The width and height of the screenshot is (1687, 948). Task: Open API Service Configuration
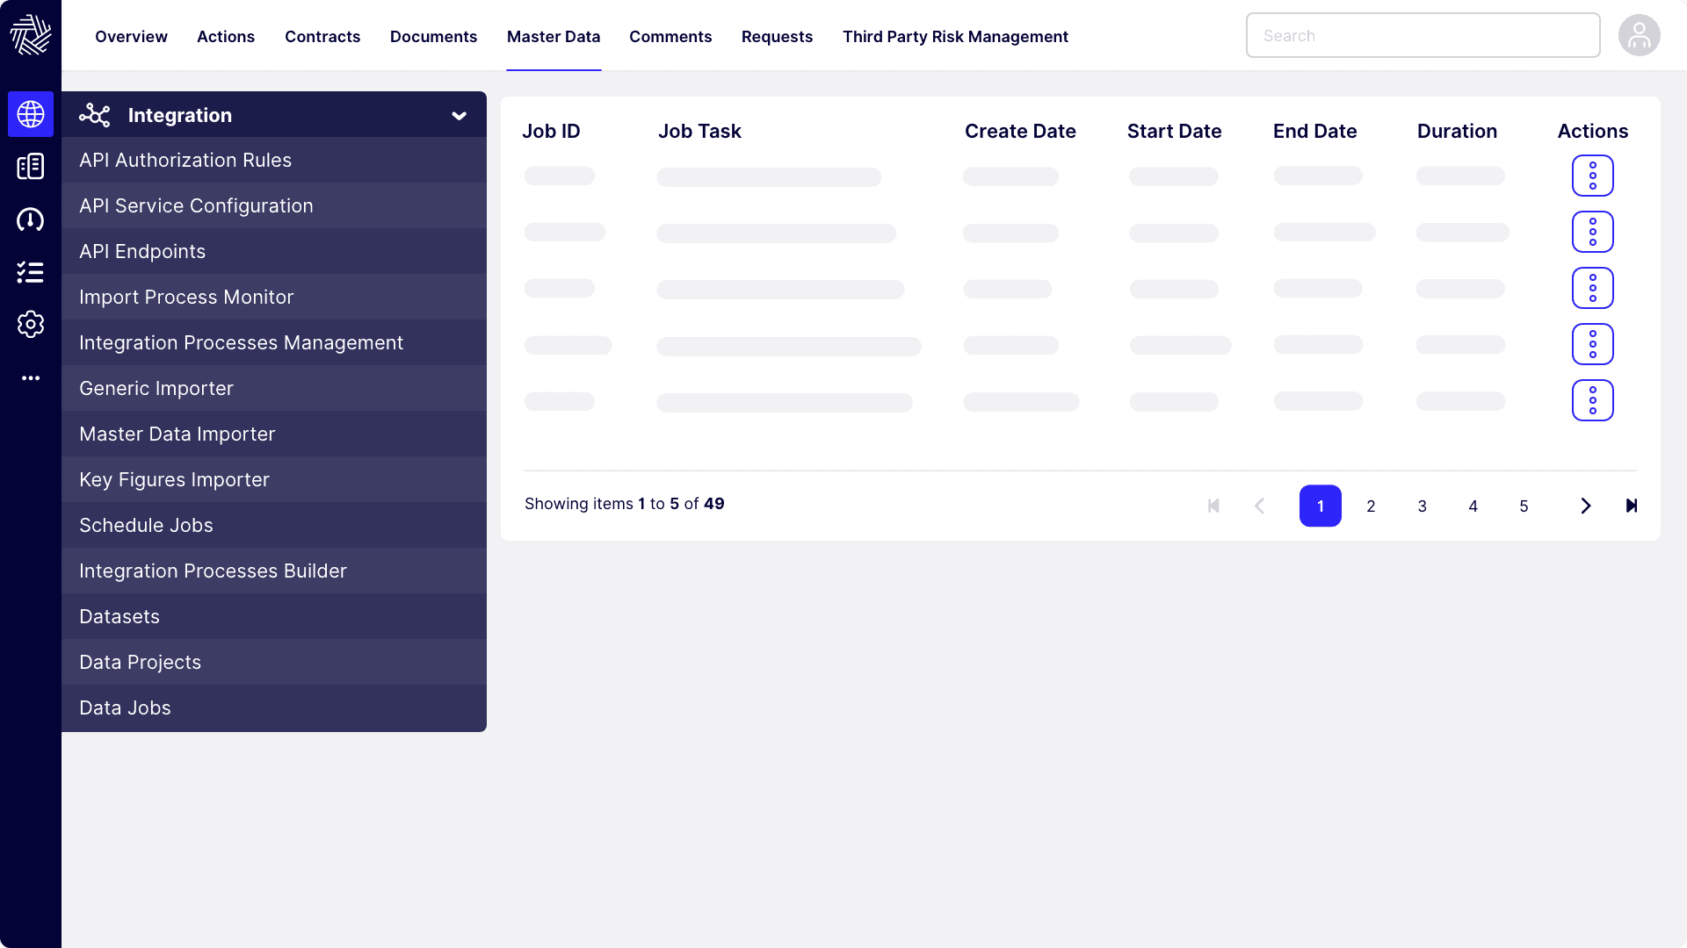274,205
